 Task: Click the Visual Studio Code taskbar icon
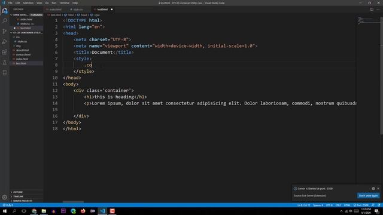[102, 211]
